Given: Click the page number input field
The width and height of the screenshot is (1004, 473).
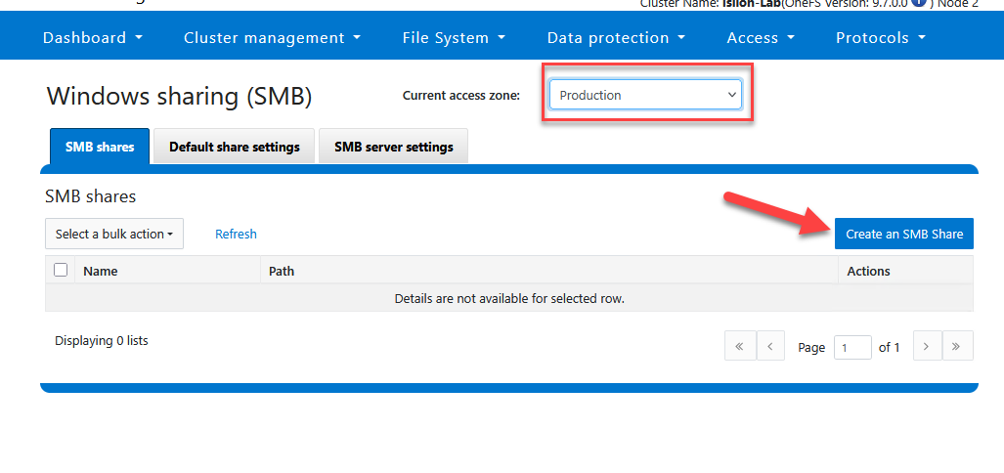Looking at the screenshot, I should point(851,347).
